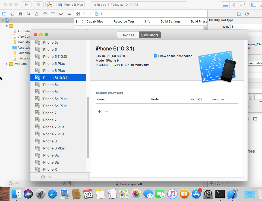The image size is (262, 201).
Task: Open the Debug navigator
Action: pos(53,14)
